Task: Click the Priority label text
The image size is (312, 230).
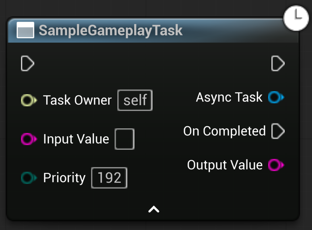Action: (64, 178)
